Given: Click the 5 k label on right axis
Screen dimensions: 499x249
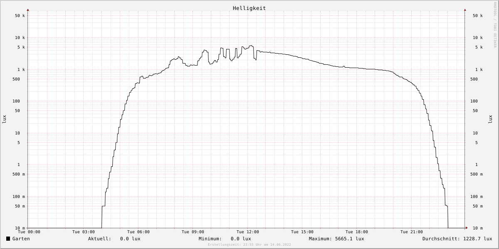Looking at the screenshot, I should [x=479, y=47].
